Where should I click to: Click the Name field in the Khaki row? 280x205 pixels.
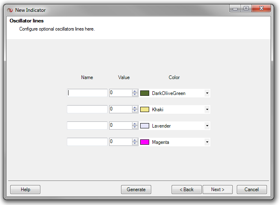click(87, 109)
